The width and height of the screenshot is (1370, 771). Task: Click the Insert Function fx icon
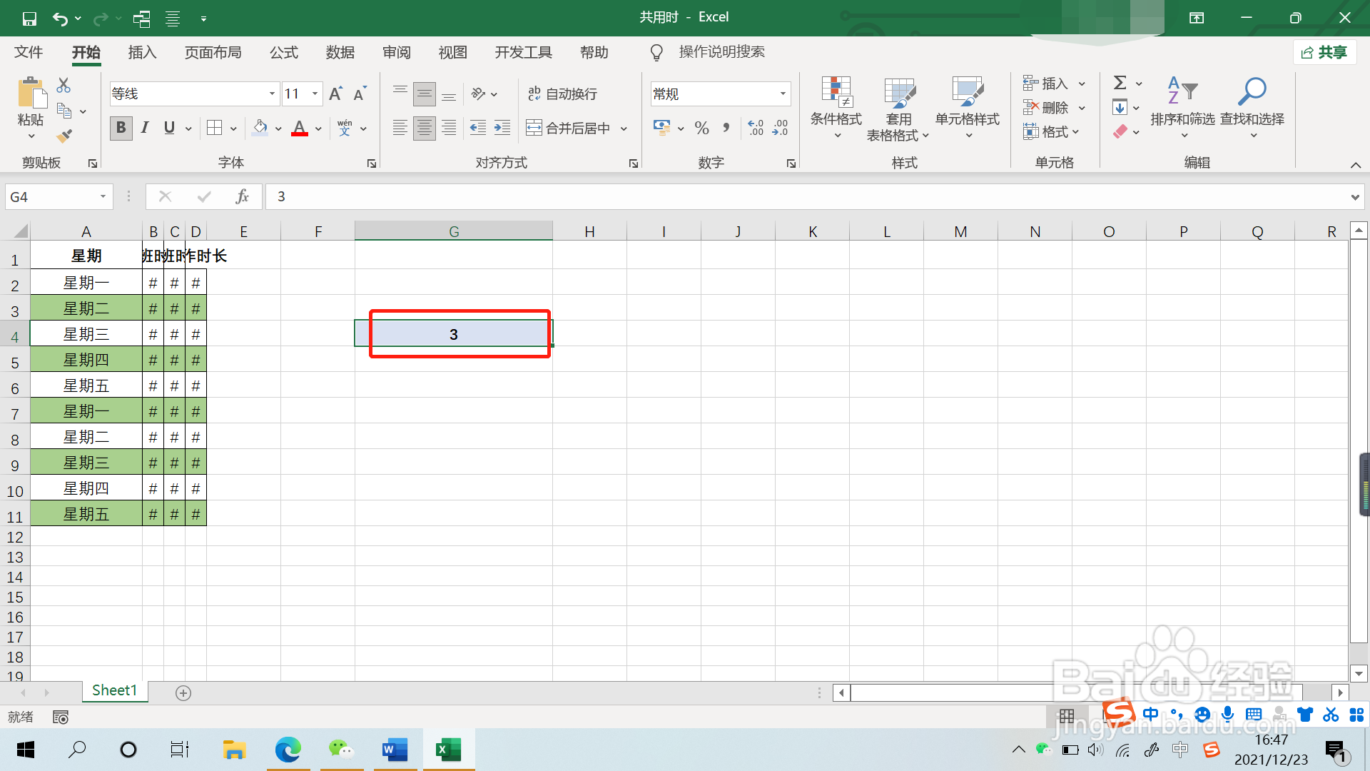[242, 197]
